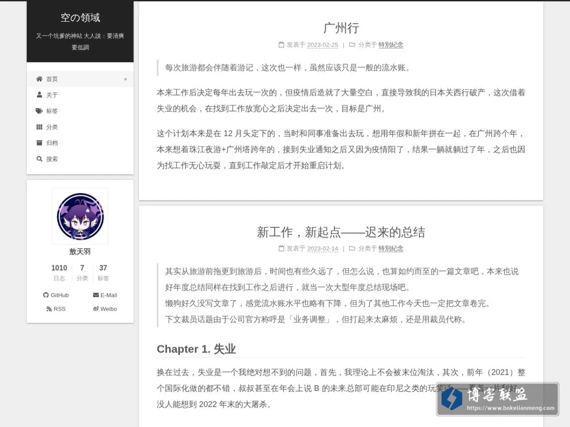The height and width of the screenshot is (427, 570).
Task: Click the magnifier icon beside 搜索
Action: (39, 159)
